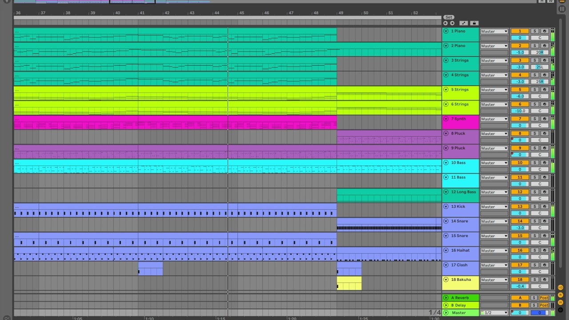Unfold the 10 Bass track
Screen dimensions: 569x320
click(446, 163)
